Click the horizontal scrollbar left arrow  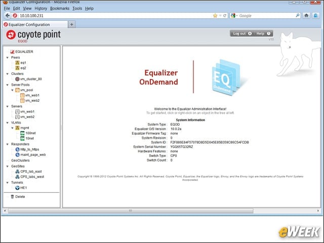(5, 211)
